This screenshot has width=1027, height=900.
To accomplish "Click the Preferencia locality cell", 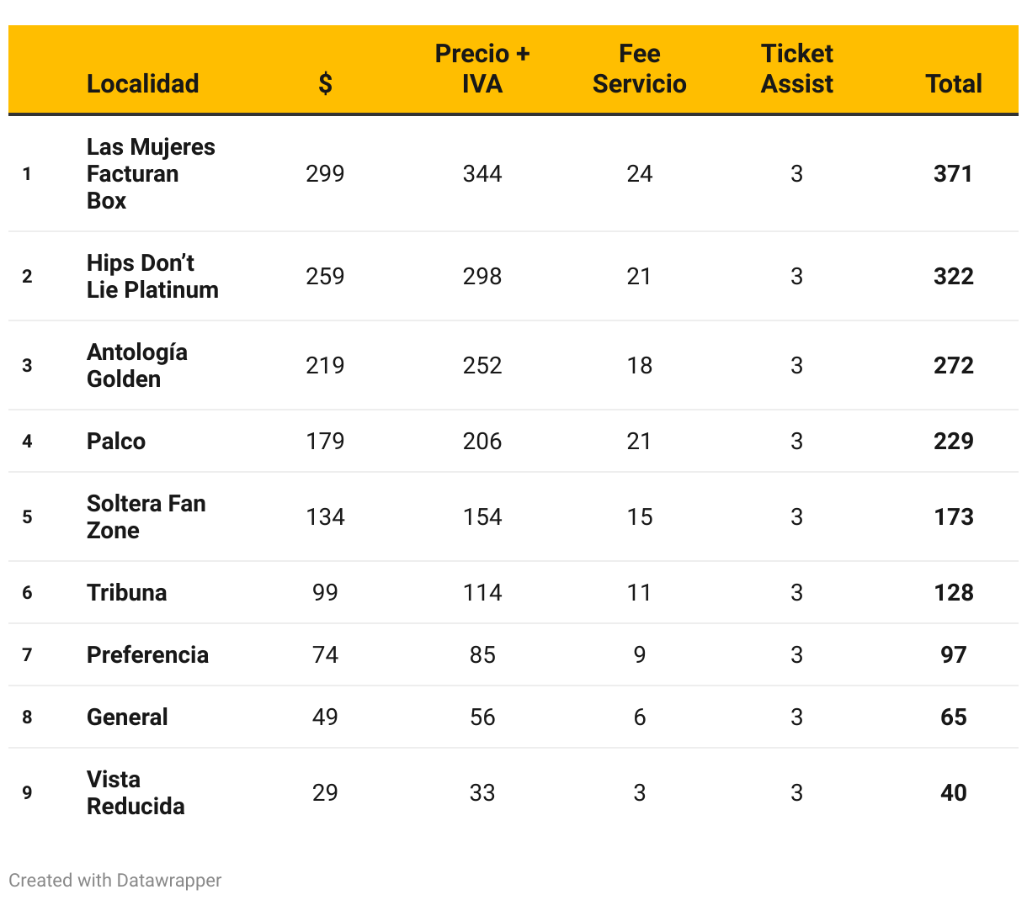I will [x=147, y=654].
